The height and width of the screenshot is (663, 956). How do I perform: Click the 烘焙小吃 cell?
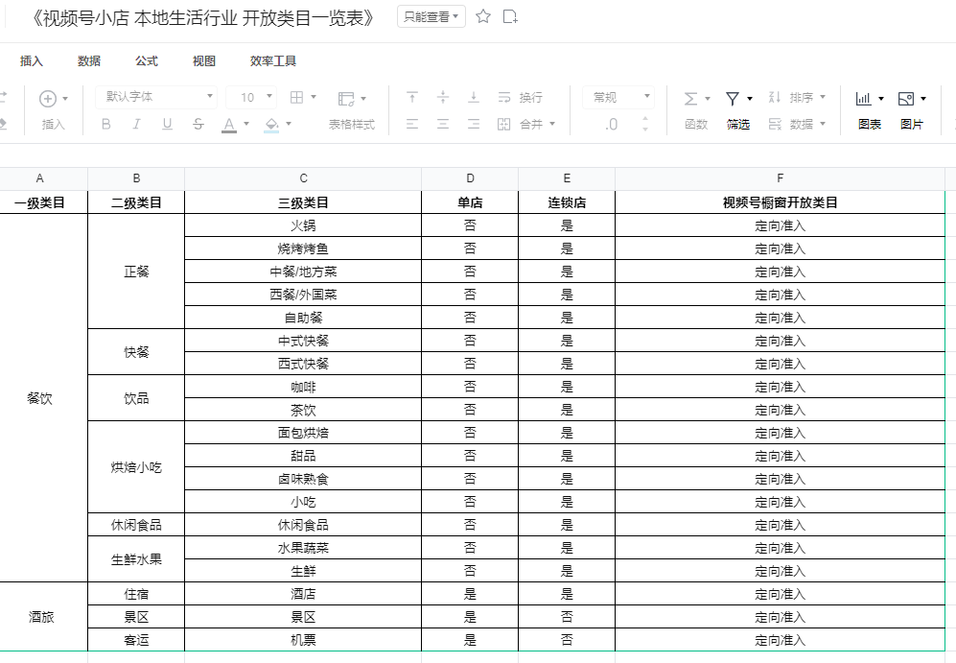coord(136,467)
